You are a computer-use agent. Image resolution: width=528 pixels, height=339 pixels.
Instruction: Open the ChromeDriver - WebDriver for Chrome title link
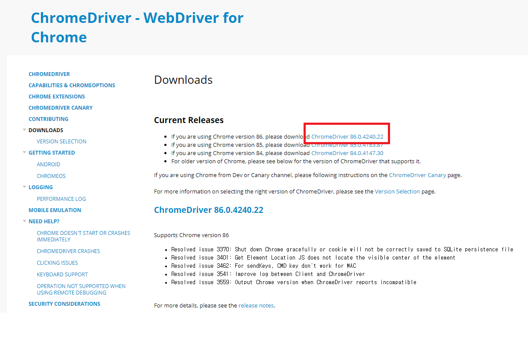[137, 27]
